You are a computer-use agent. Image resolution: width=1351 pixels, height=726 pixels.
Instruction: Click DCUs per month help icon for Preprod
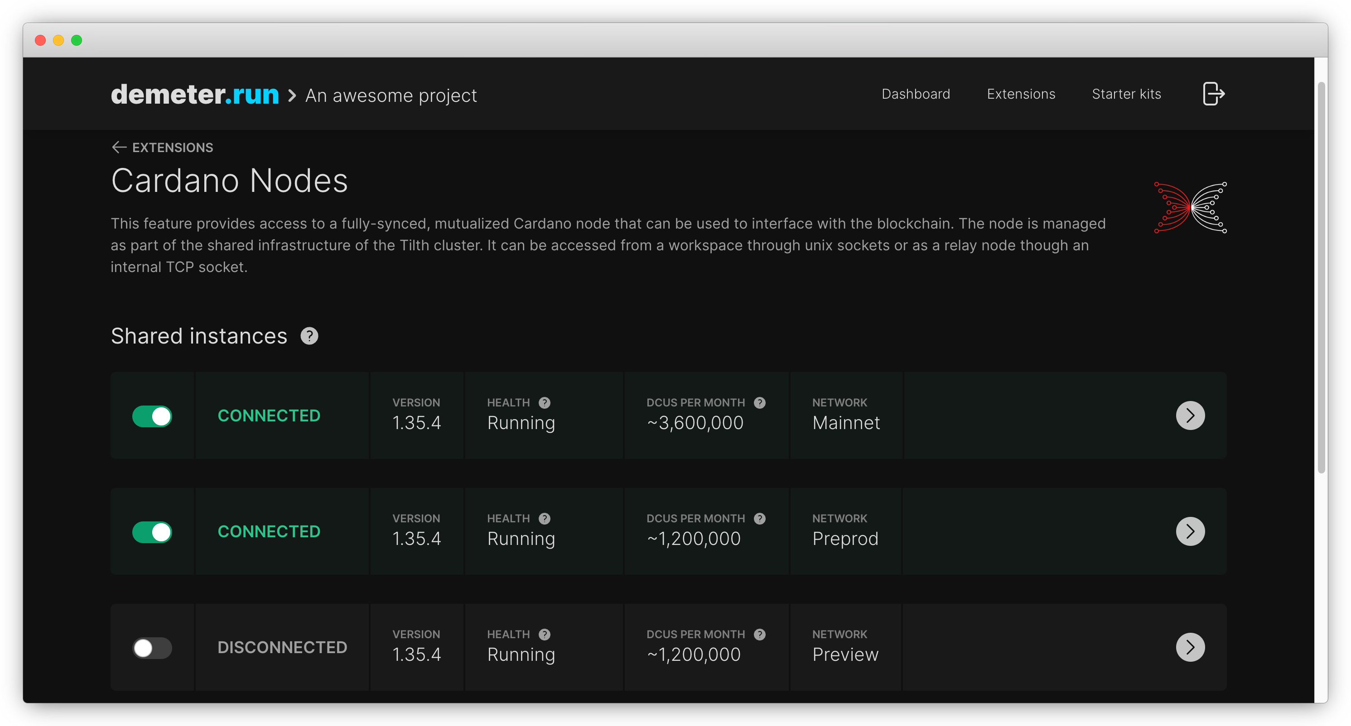tap(759, 519)
